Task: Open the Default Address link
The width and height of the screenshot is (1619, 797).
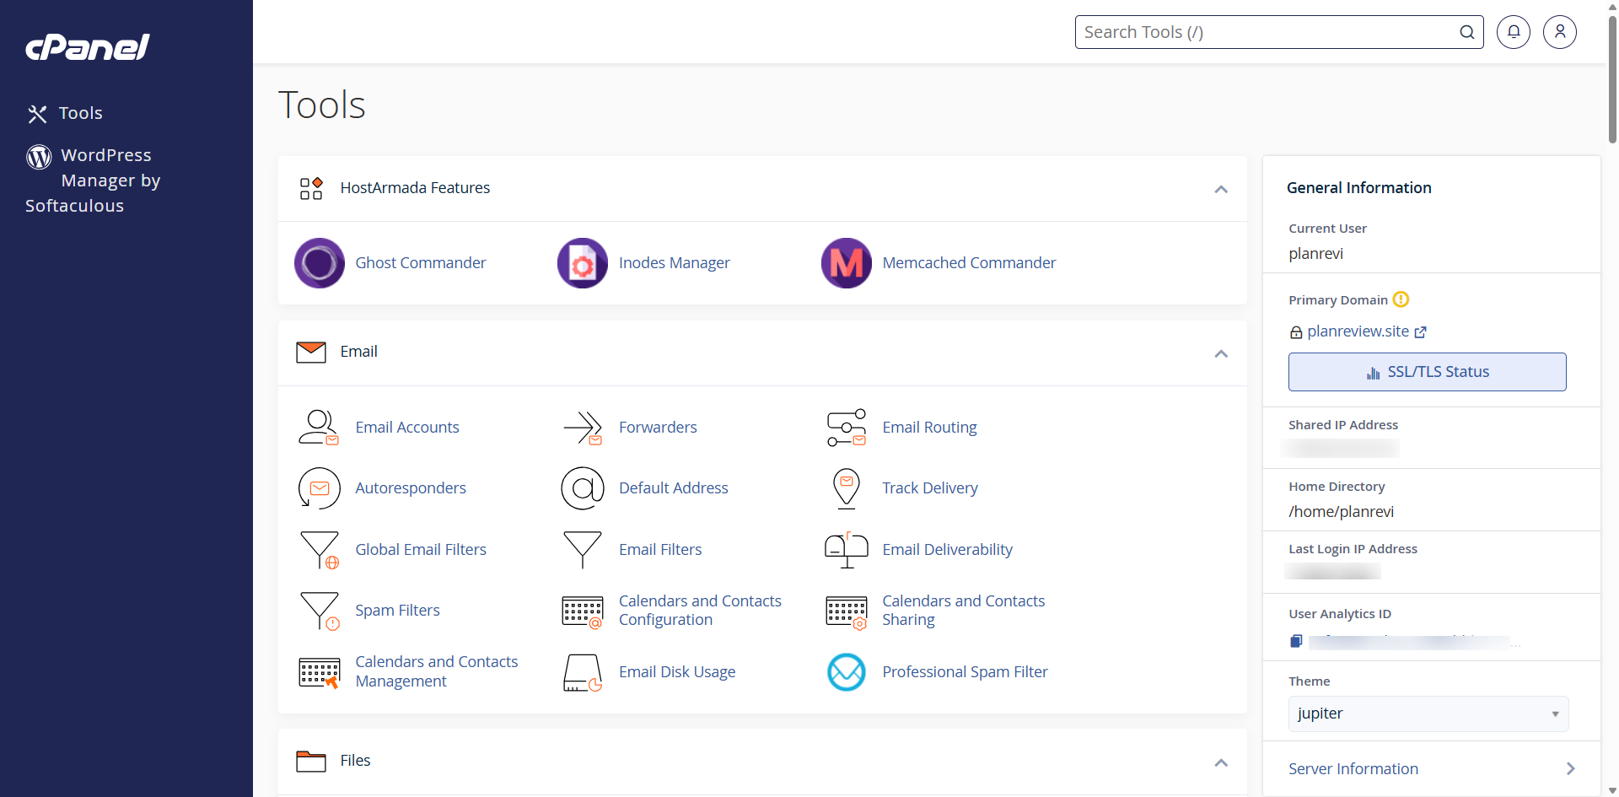Action: click(x=674, y=488)
